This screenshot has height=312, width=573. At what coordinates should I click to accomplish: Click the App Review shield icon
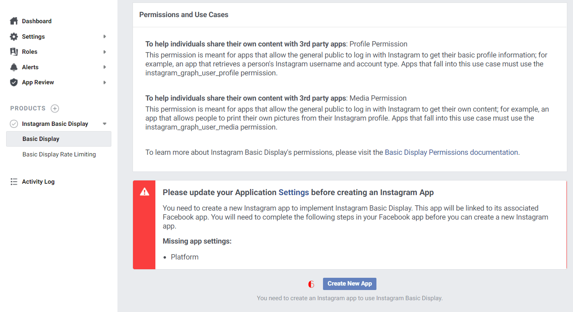point(14,82)
